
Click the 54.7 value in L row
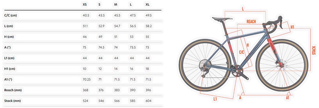coord(117,26)
